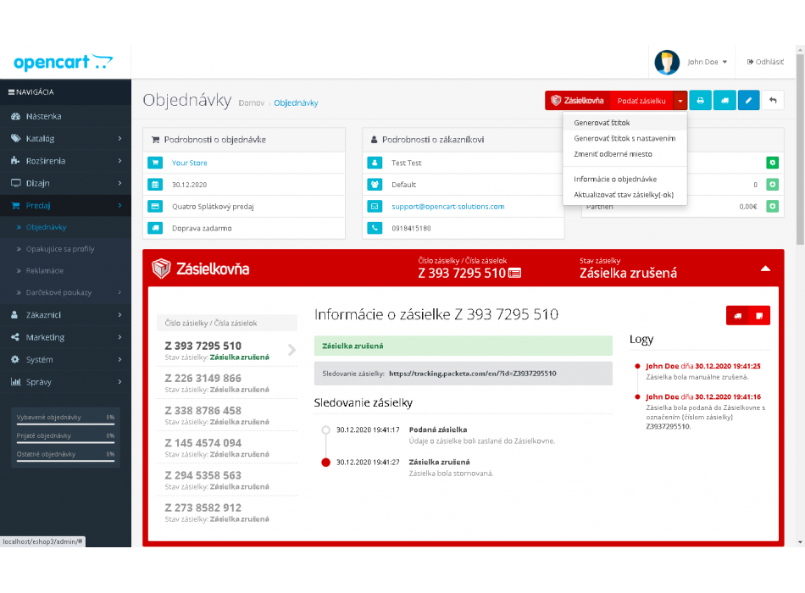Expand the Darčekové poukazy submenu chevron
This screenshot has height=593, width=805.
point(119,292)
